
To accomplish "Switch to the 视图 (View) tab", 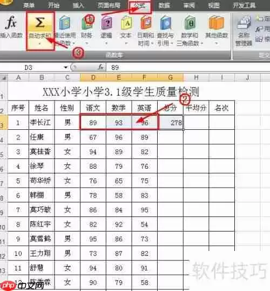I will click(214, 5).
